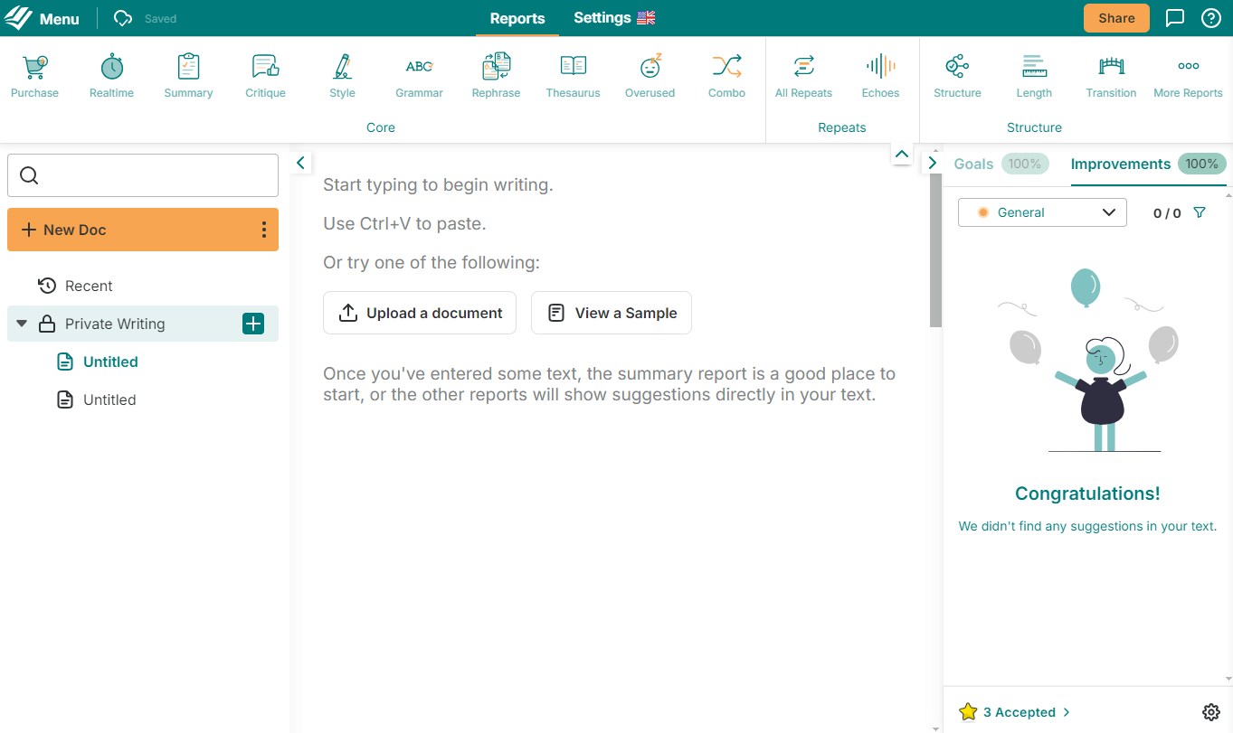This screenshot has width=1233, height=733.
Task: Click the document search field
Action: (143, 175)
